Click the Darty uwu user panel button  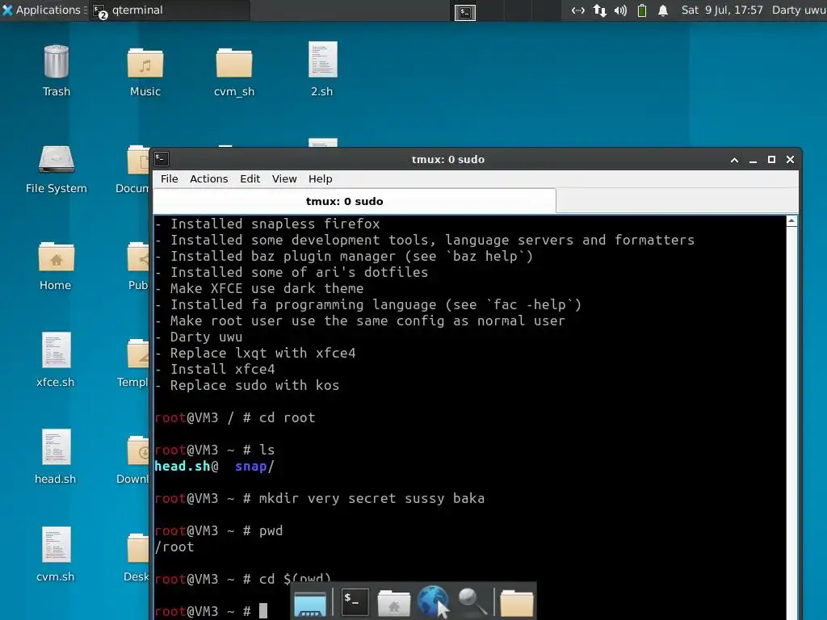point(799,10)
